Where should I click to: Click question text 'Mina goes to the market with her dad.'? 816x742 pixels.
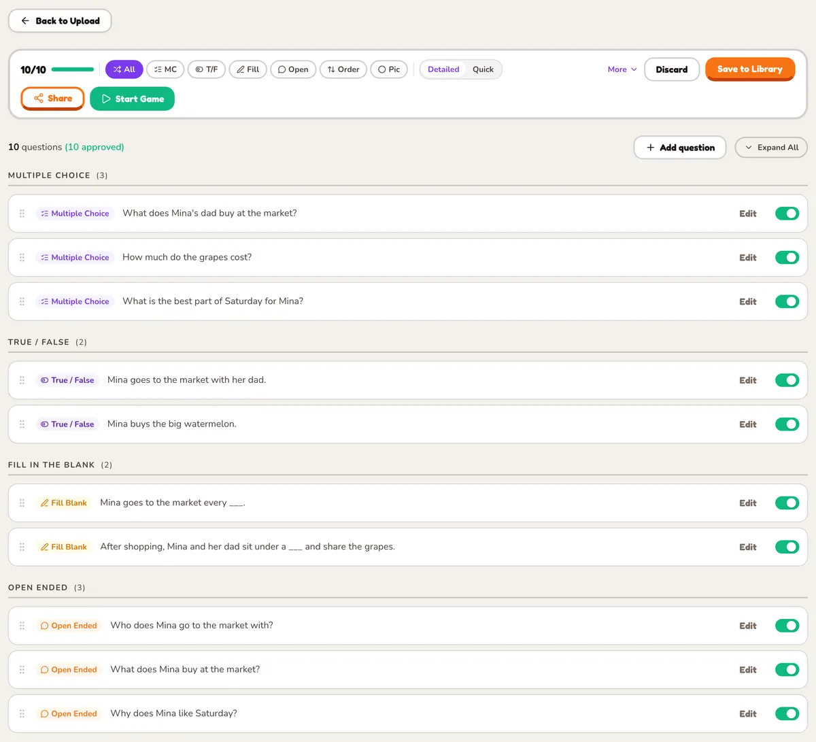click(x=186, y=380)
